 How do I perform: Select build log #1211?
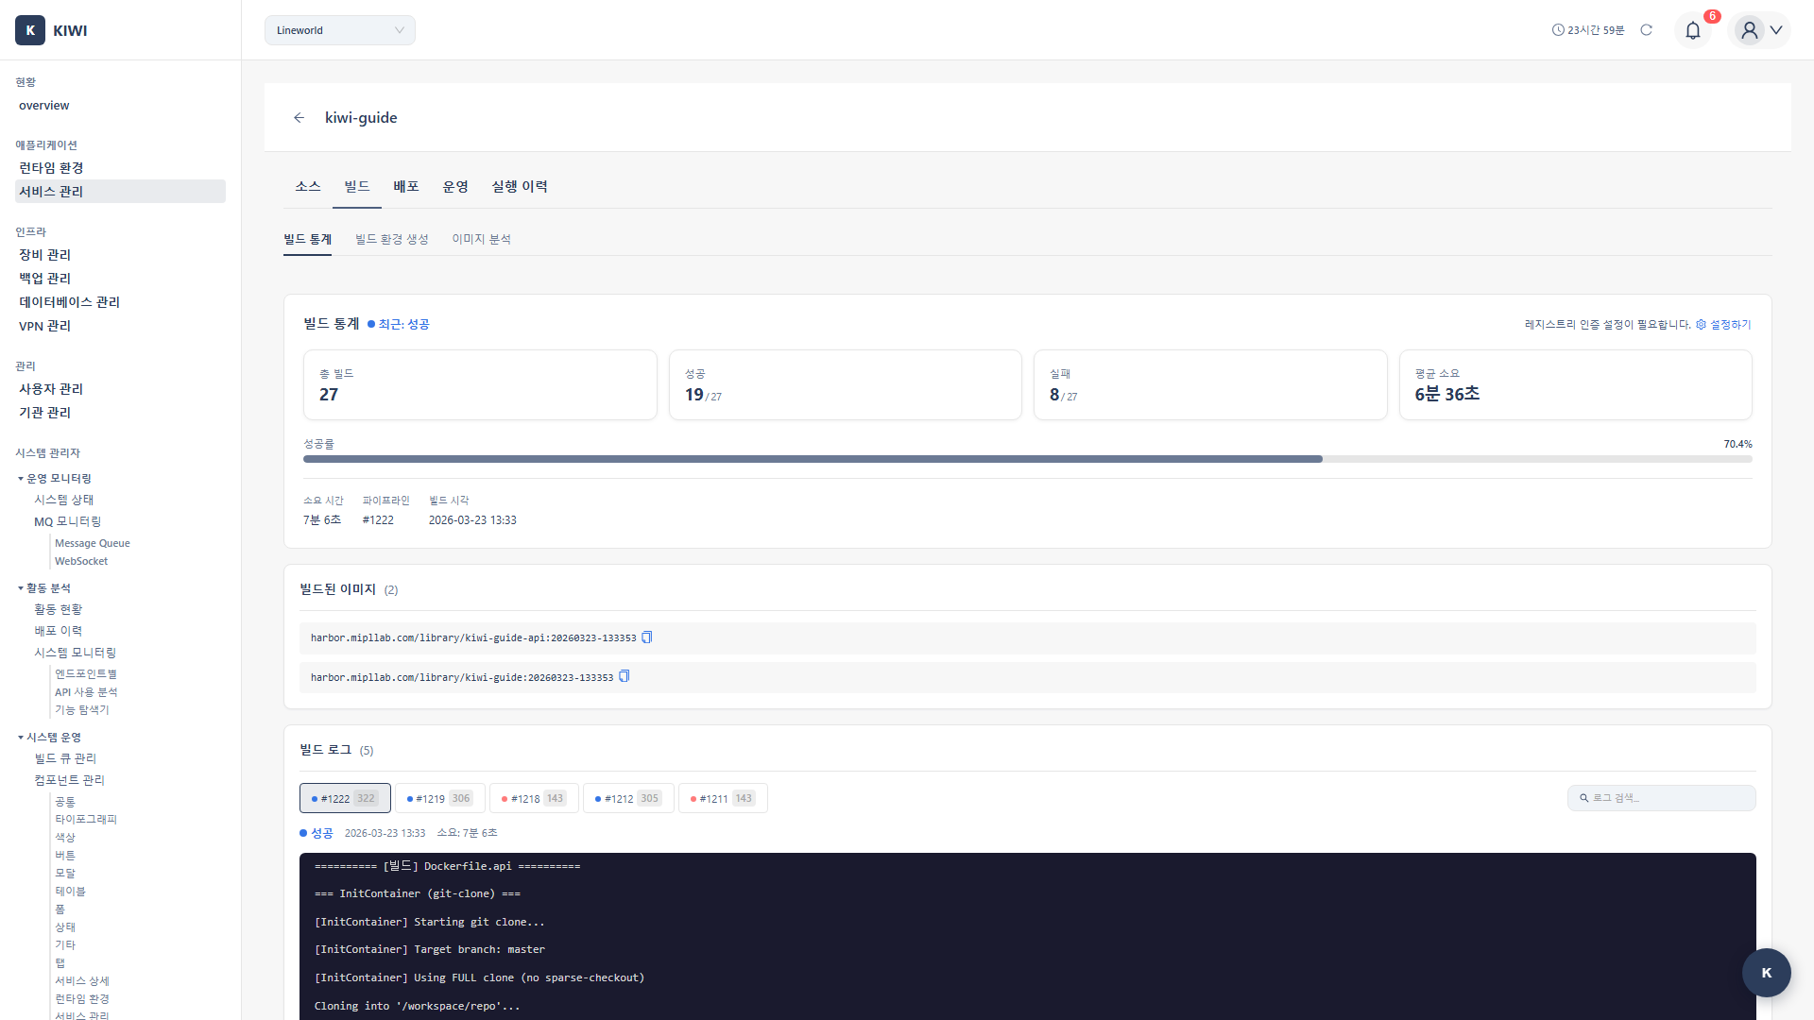723,798
